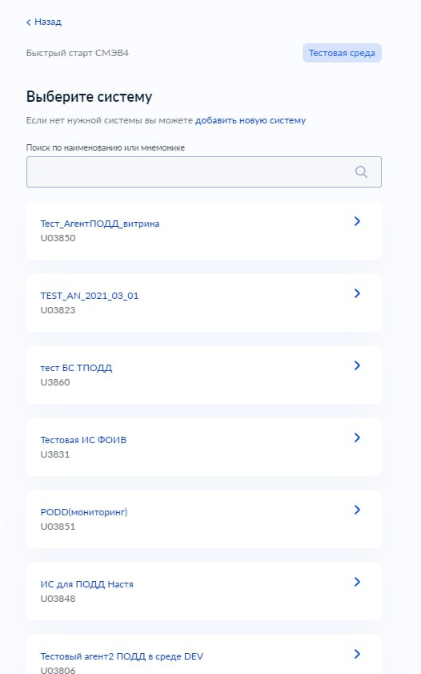
Task: Open chevron arrow for TEST_AN_2021_03_01
Action: pyautogui.click(x=357, y=293)
